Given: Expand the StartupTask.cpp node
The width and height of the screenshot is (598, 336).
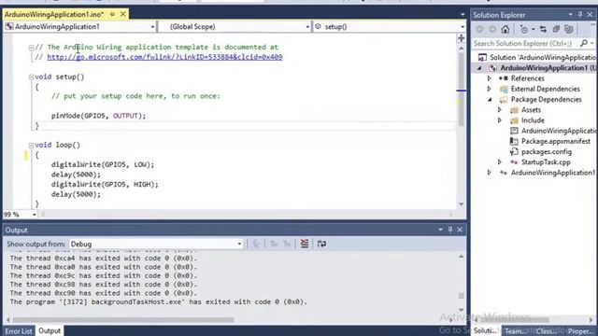Looking at the screenshot, I should pyautogui.click(x=500, y=162).
